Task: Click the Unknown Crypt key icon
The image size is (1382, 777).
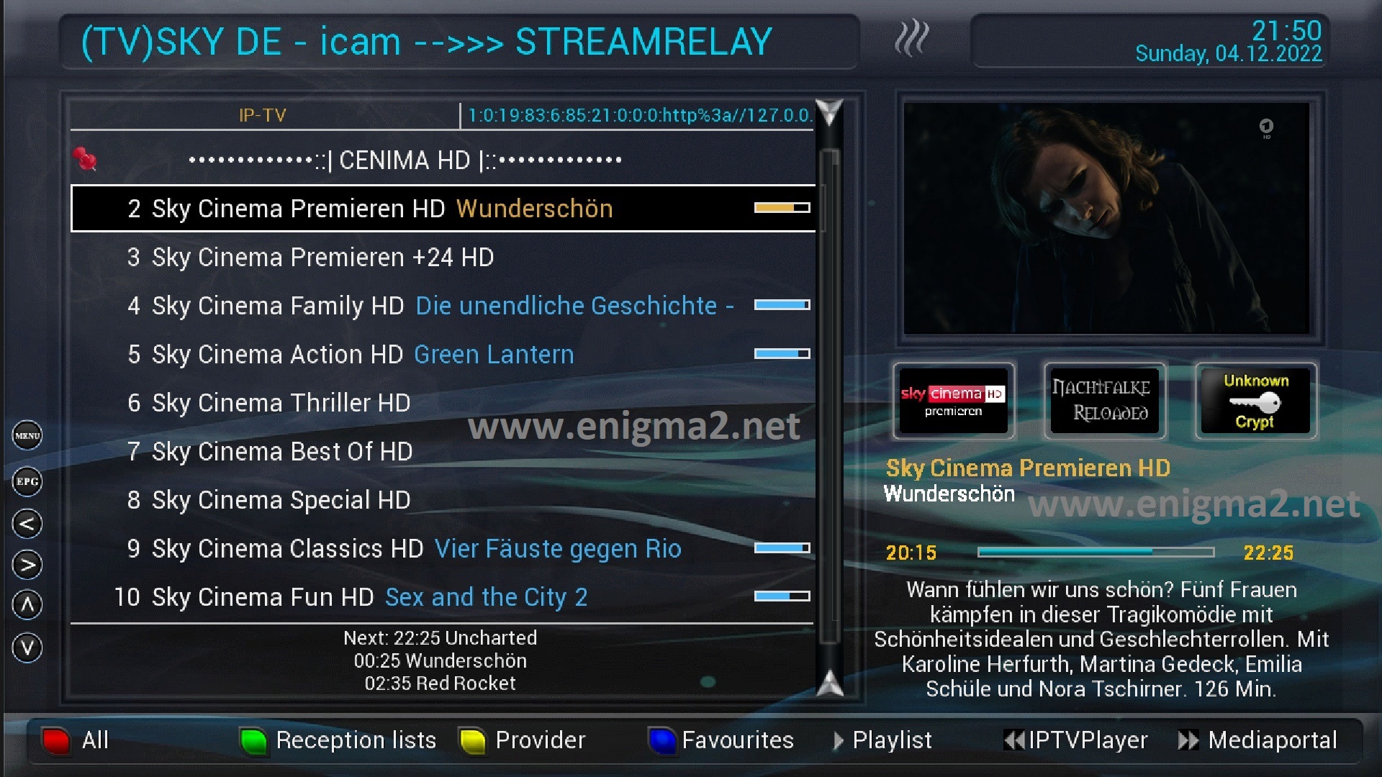Action: 1256,401
